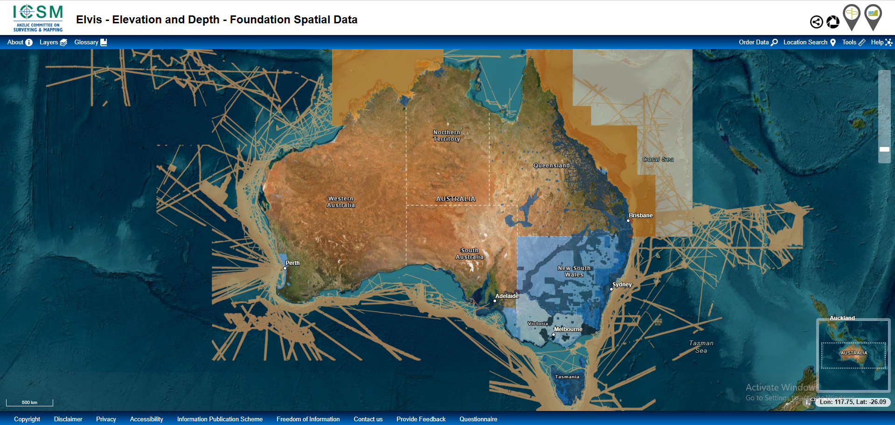Viewport: 895px width, 425px height.
Task: Click the Copyright footer link
Action: point(27,419)
